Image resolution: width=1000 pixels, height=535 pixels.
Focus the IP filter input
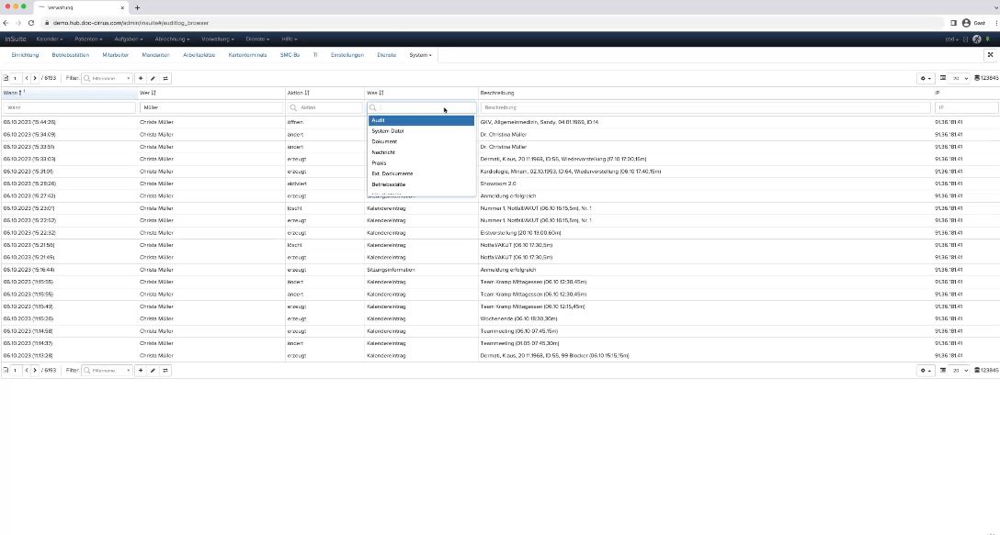tap(966, 107)
